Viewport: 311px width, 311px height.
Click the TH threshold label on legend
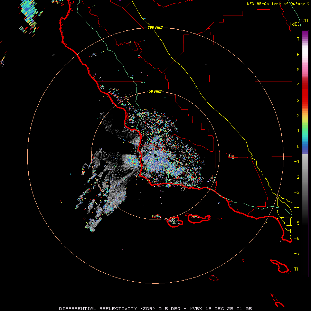[x=297, y=269]
